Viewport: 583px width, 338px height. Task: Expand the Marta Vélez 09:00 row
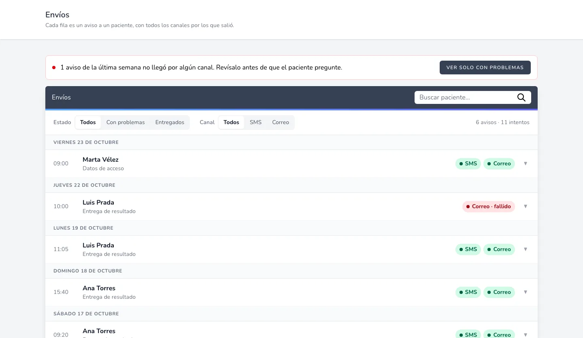coord(526,164)
